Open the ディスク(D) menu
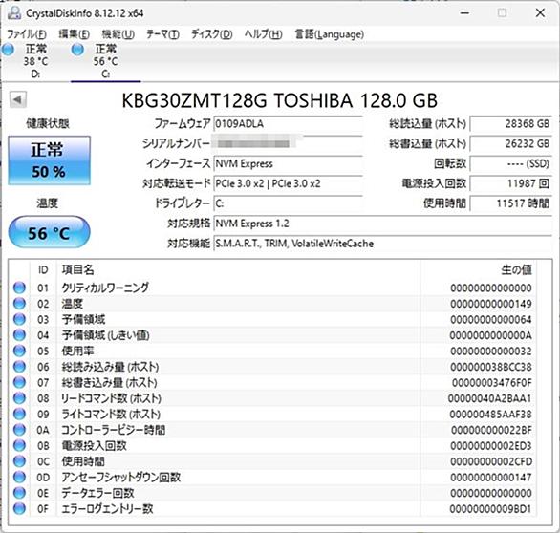Screen dimensions: 560x533 click(212, 34)
